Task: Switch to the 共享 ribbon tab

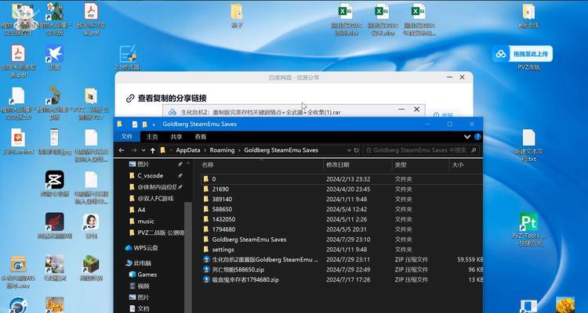Action: point(176,137)
